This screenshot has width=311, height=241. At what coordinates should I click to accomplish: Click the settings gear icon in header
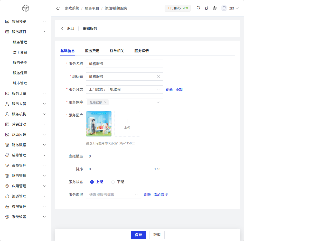tap(215, 8)
